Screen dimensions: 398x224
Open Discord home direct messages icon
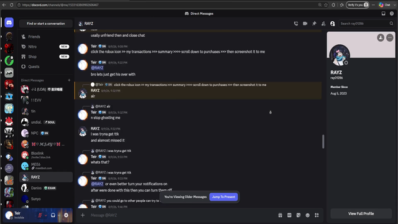9,23
